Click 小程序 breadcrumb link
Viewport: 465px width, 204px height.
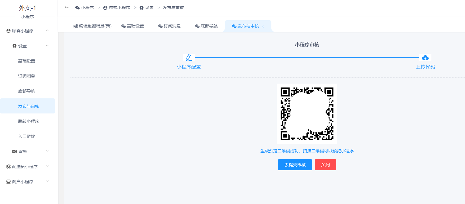[x=87, y=8]
